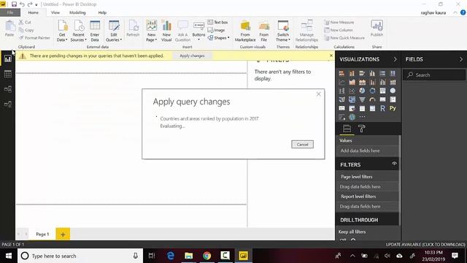Image resolution: width=467 pixels, height=263 pixels.
Task: Add the Python visual
Action: [393, 109]
